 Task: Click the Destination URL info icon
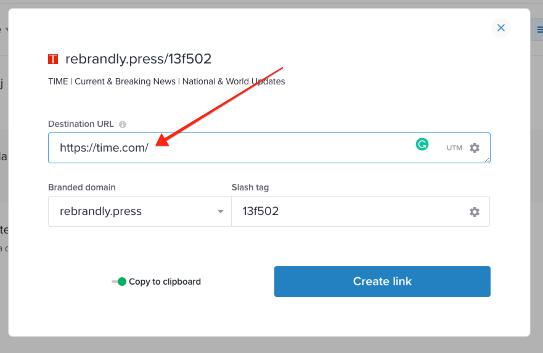[123, 124]
